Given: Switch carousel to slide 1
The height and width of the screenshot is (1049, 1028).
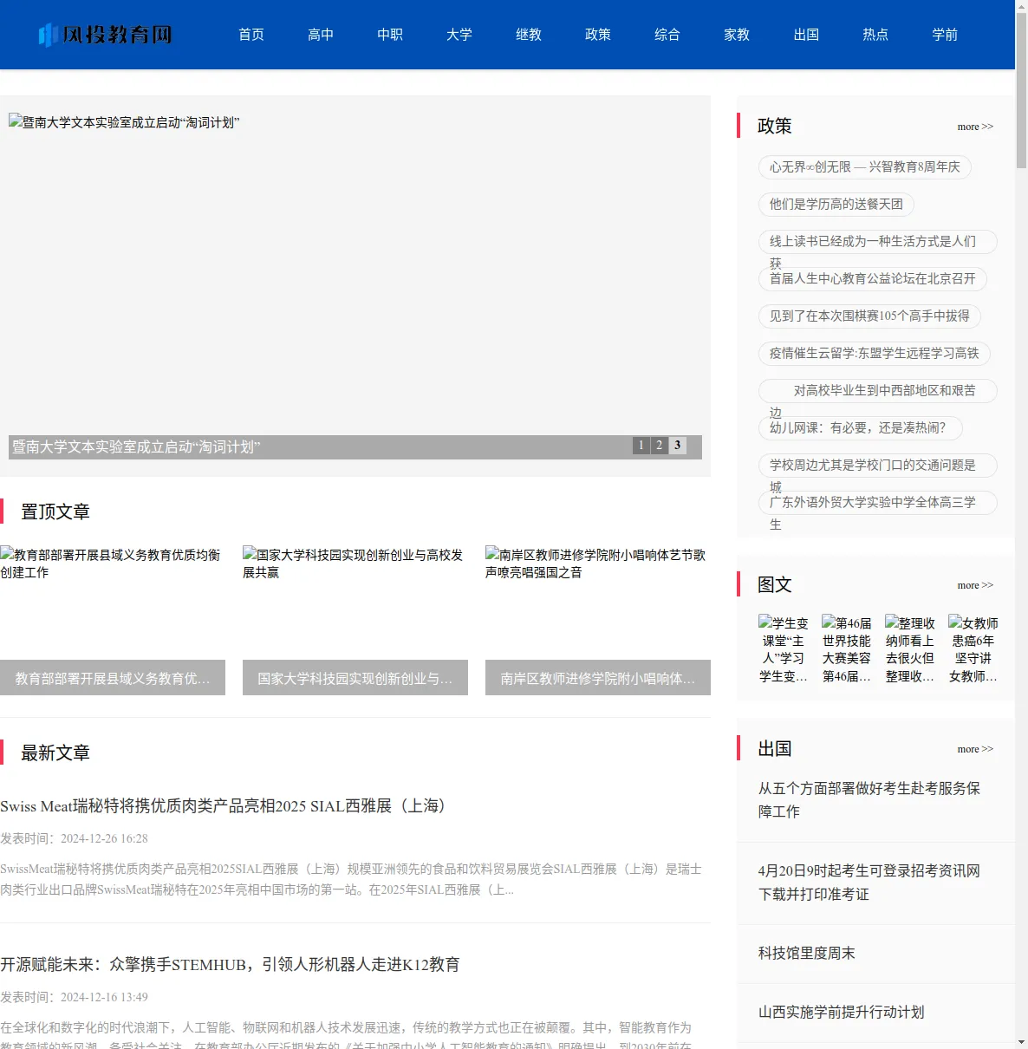Looking at the screenshot, I should pos(641,446).
